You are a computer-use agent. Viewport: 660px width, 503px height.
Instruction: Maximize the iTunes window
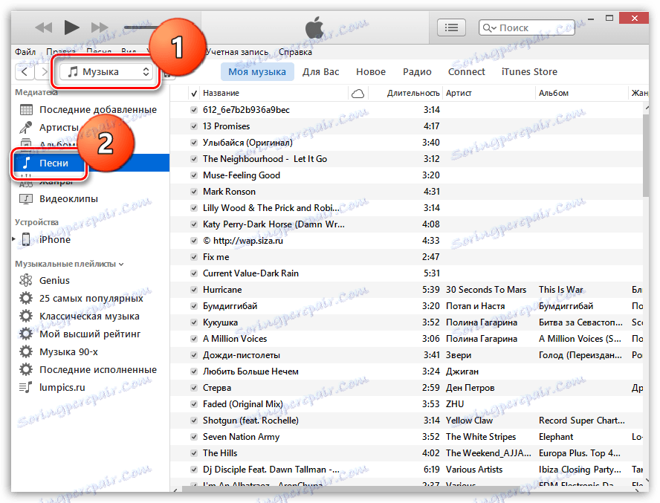pyautogui.click(x=609, y=18)
